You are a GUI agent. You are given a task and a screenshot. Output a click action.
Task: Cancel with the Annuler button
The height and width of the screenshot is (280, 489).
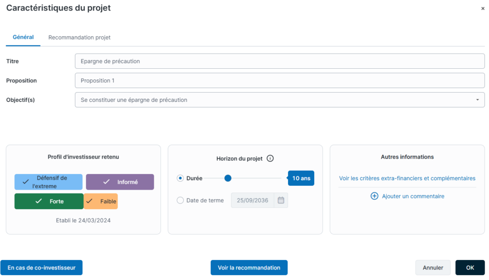[x=433, y=268]
